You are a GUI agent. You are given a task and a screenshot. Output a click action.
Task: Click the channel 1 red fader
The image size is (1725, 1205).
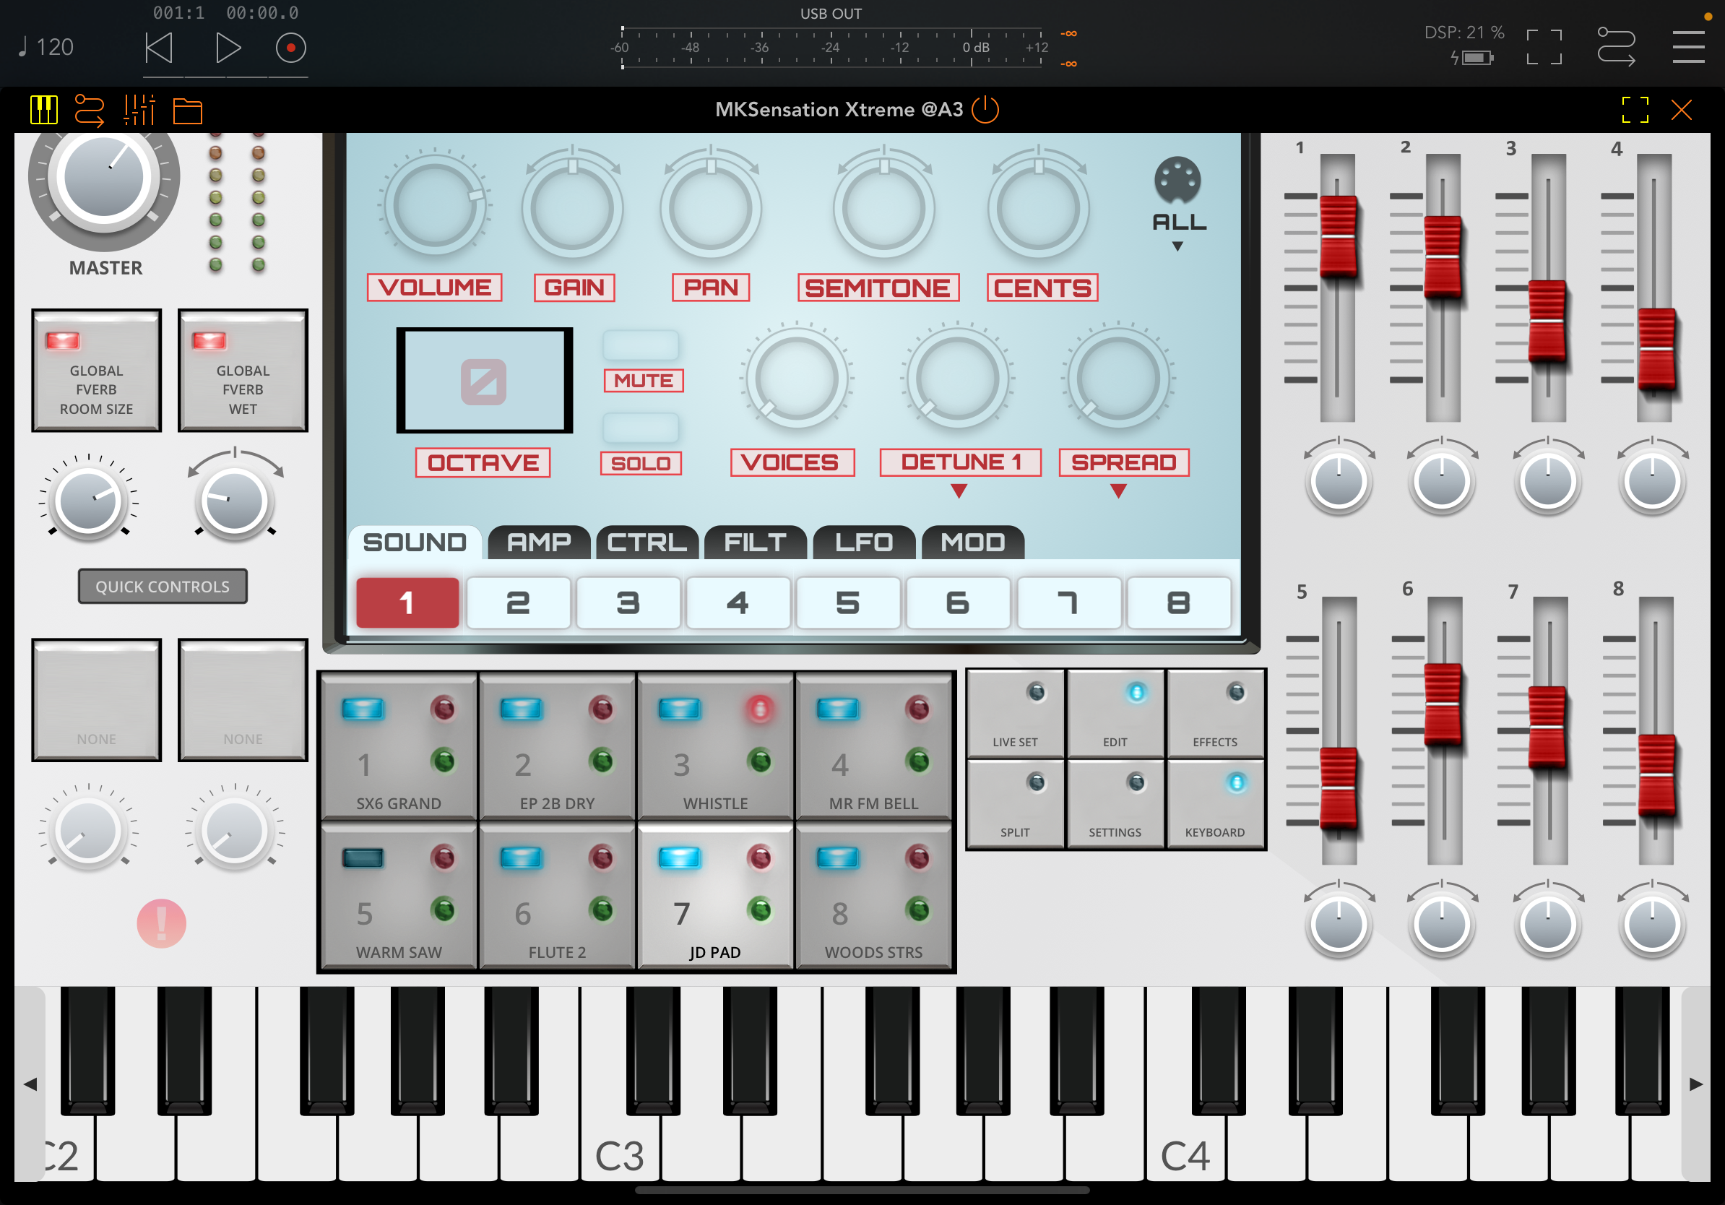(1338, 237)
